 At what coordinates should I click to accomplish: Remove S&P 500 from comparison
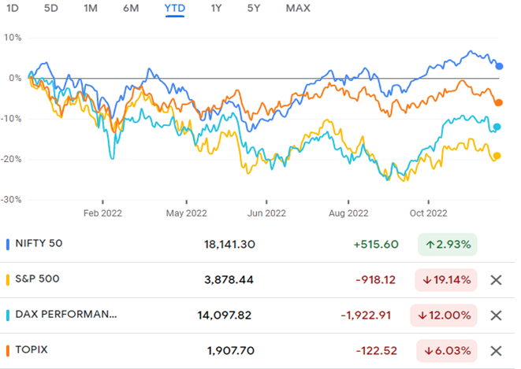[x=496, y=280]
